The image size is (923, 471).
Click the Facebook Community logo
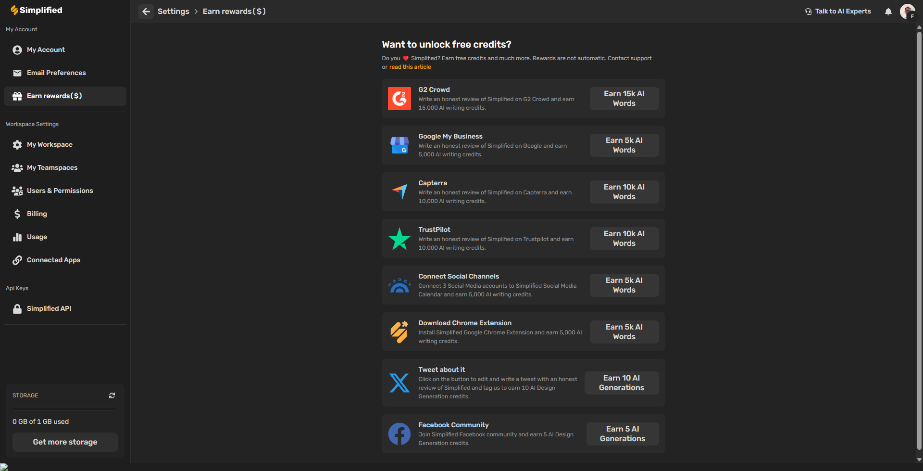point(399,434)
